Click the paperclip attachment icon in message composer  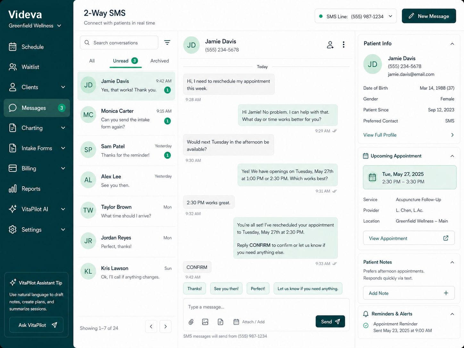(x=191, y=322)
